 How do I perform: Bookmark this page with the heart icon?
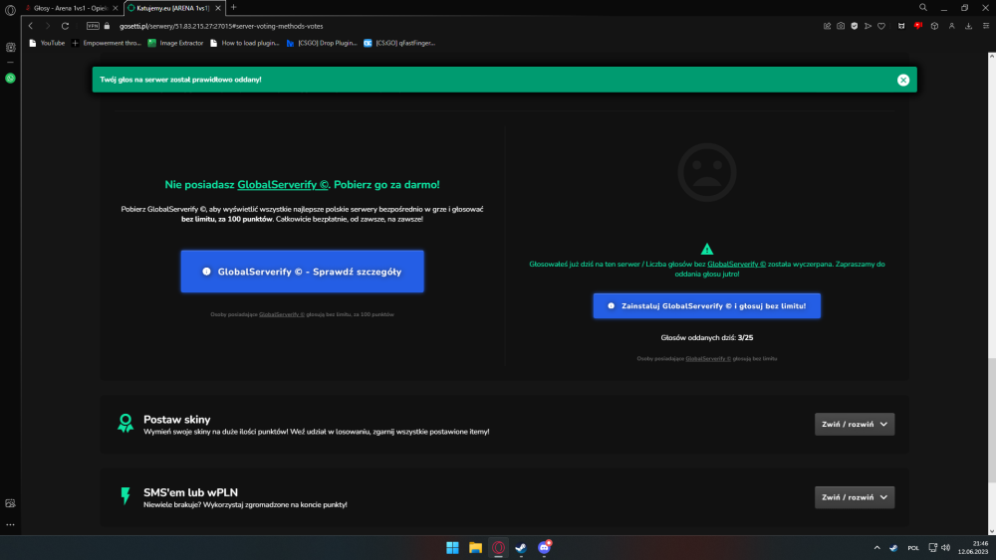(881, 26)
